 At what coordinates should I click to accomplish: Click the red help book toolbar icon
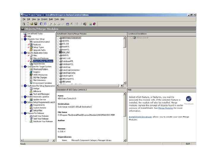pyautogui.click(x=94, y=24)
